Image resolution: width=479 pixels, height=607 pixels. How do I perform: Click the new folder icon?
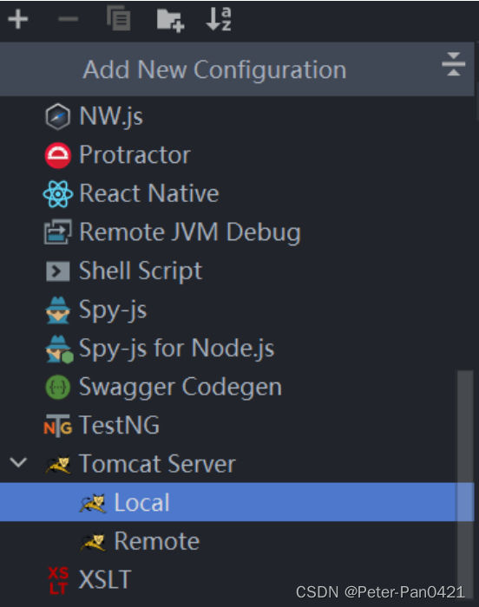(x=171, y=20)
